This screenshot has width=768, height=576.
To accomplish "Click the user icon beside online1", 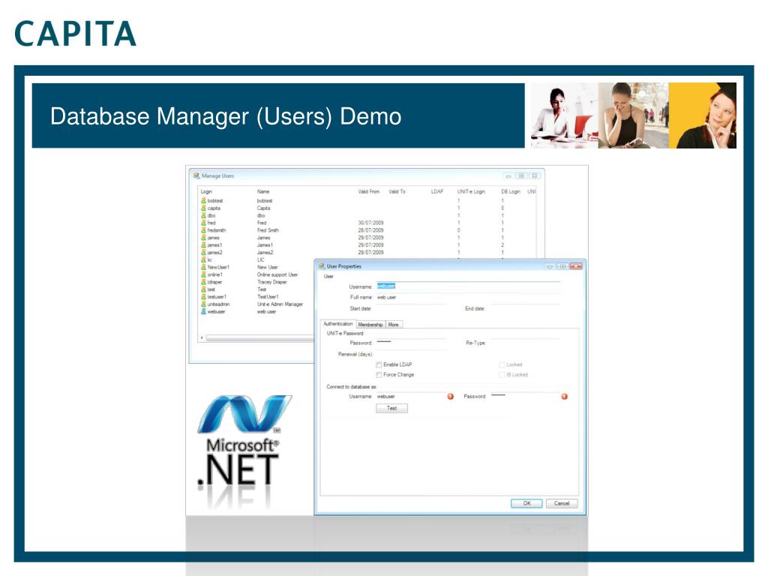I will pos(203,274).
